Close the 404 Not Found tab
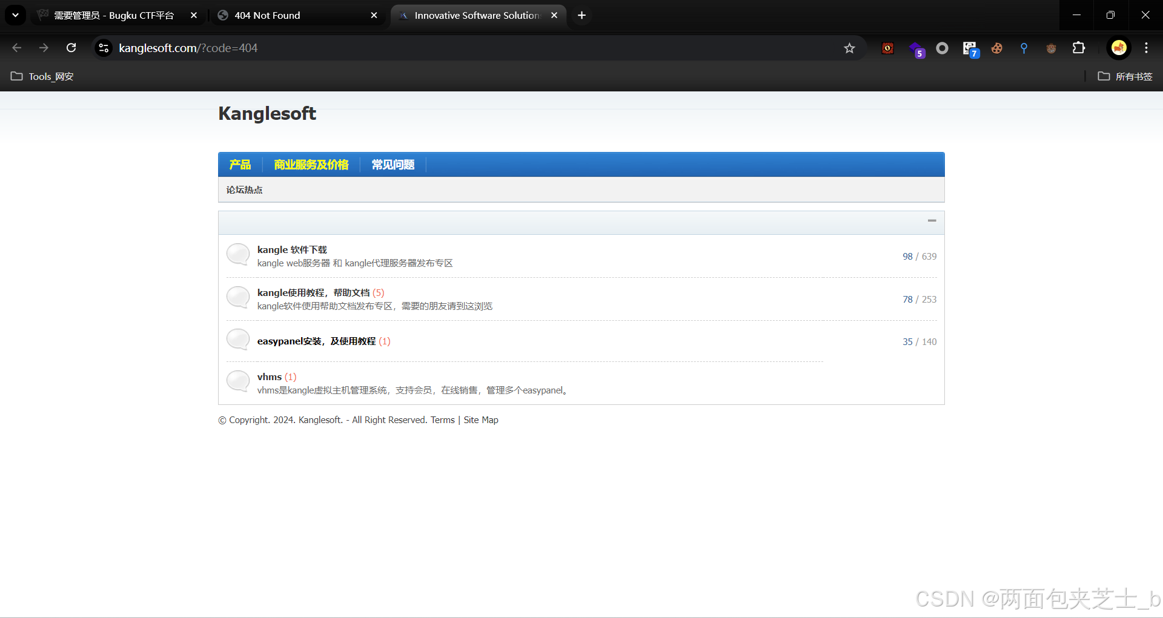Viewport: 1163px width, 618px height. (x=374, y=15)
